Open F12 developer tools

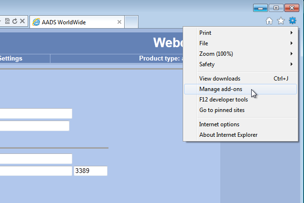[224, 100]
